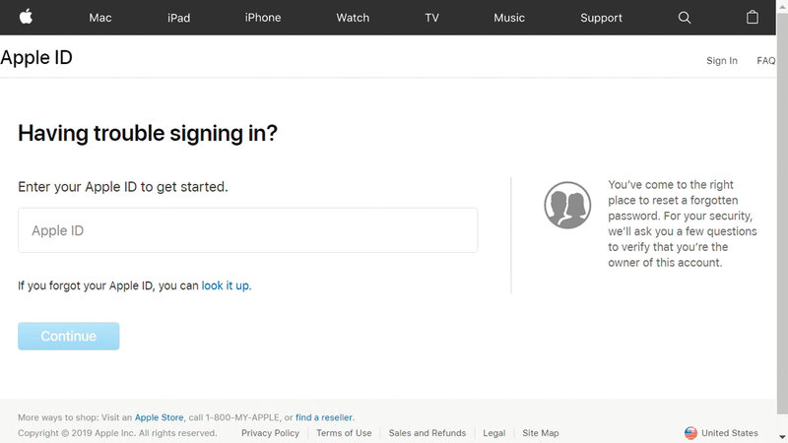Open the shopping bag icon
The width and height of the screenshot is (788, 443).
click(x=753, y=18)
